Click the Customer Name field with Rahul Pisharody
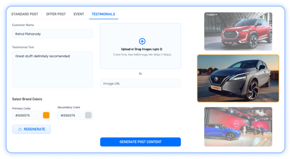 tap(52, 34)
